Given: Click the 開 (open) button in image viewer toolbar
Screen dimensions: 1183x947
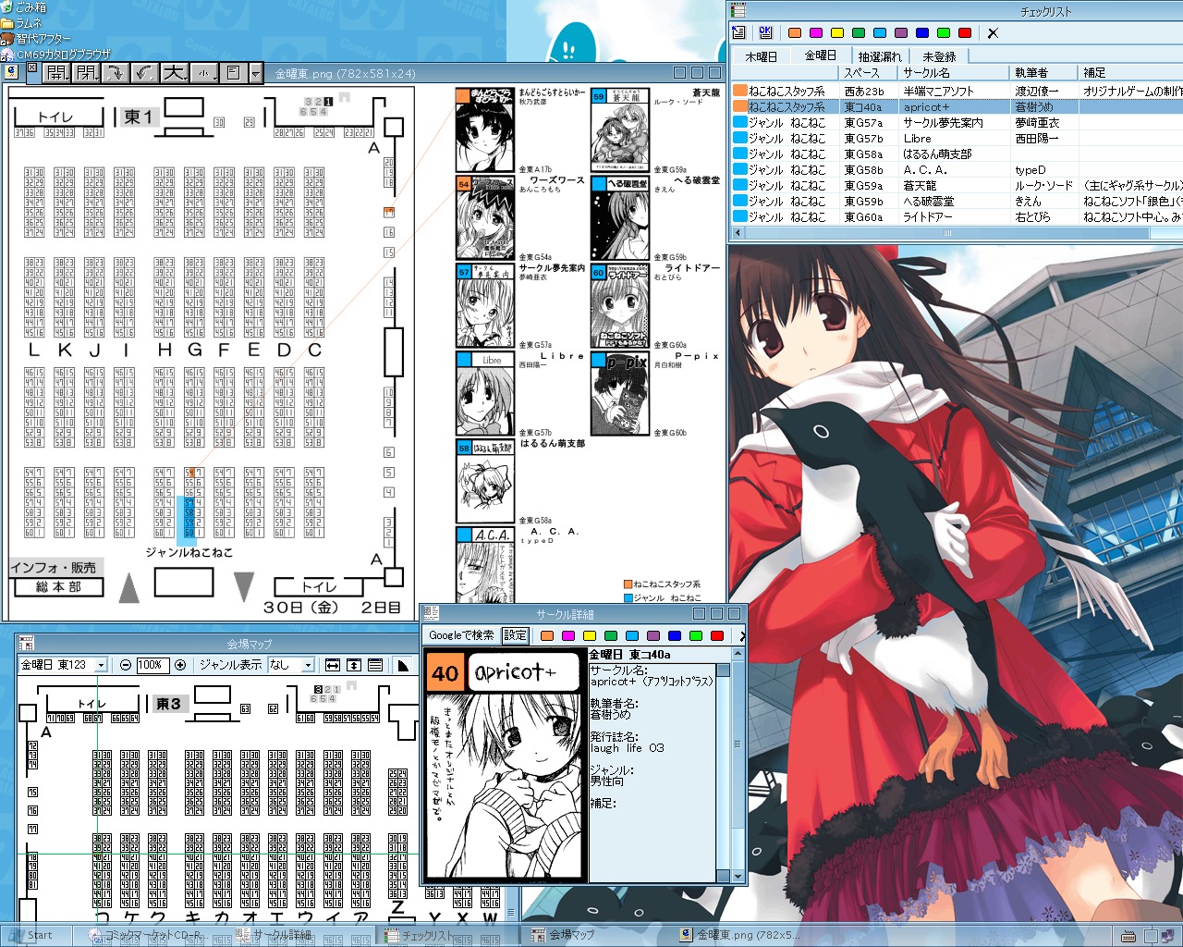Looking at the screenshot, I should [x=57, y=72].
